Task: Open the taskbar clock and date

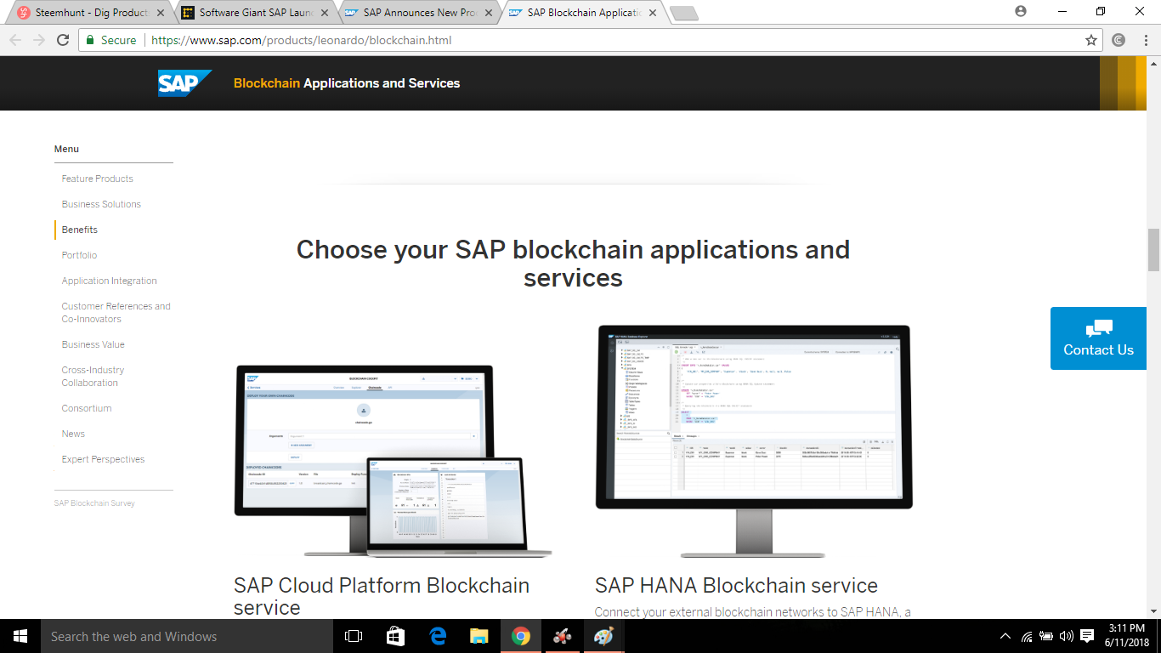Action: click(1127, 636)
